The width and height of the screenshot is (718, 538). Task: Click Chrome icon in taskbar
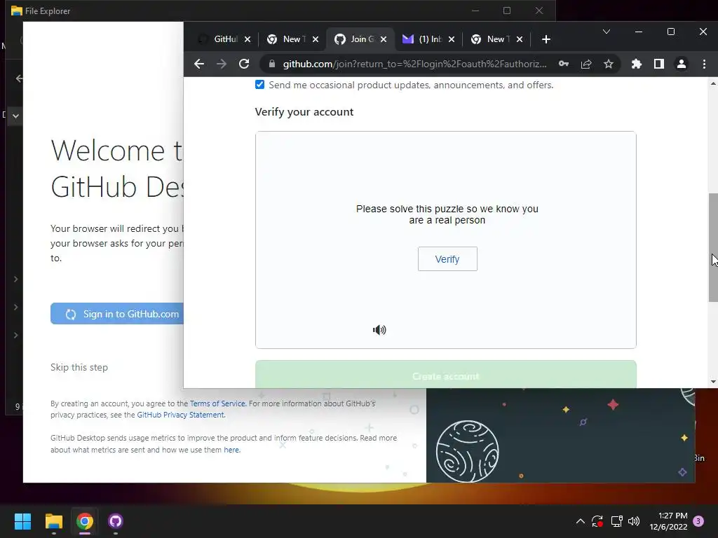tap(85, 521)
